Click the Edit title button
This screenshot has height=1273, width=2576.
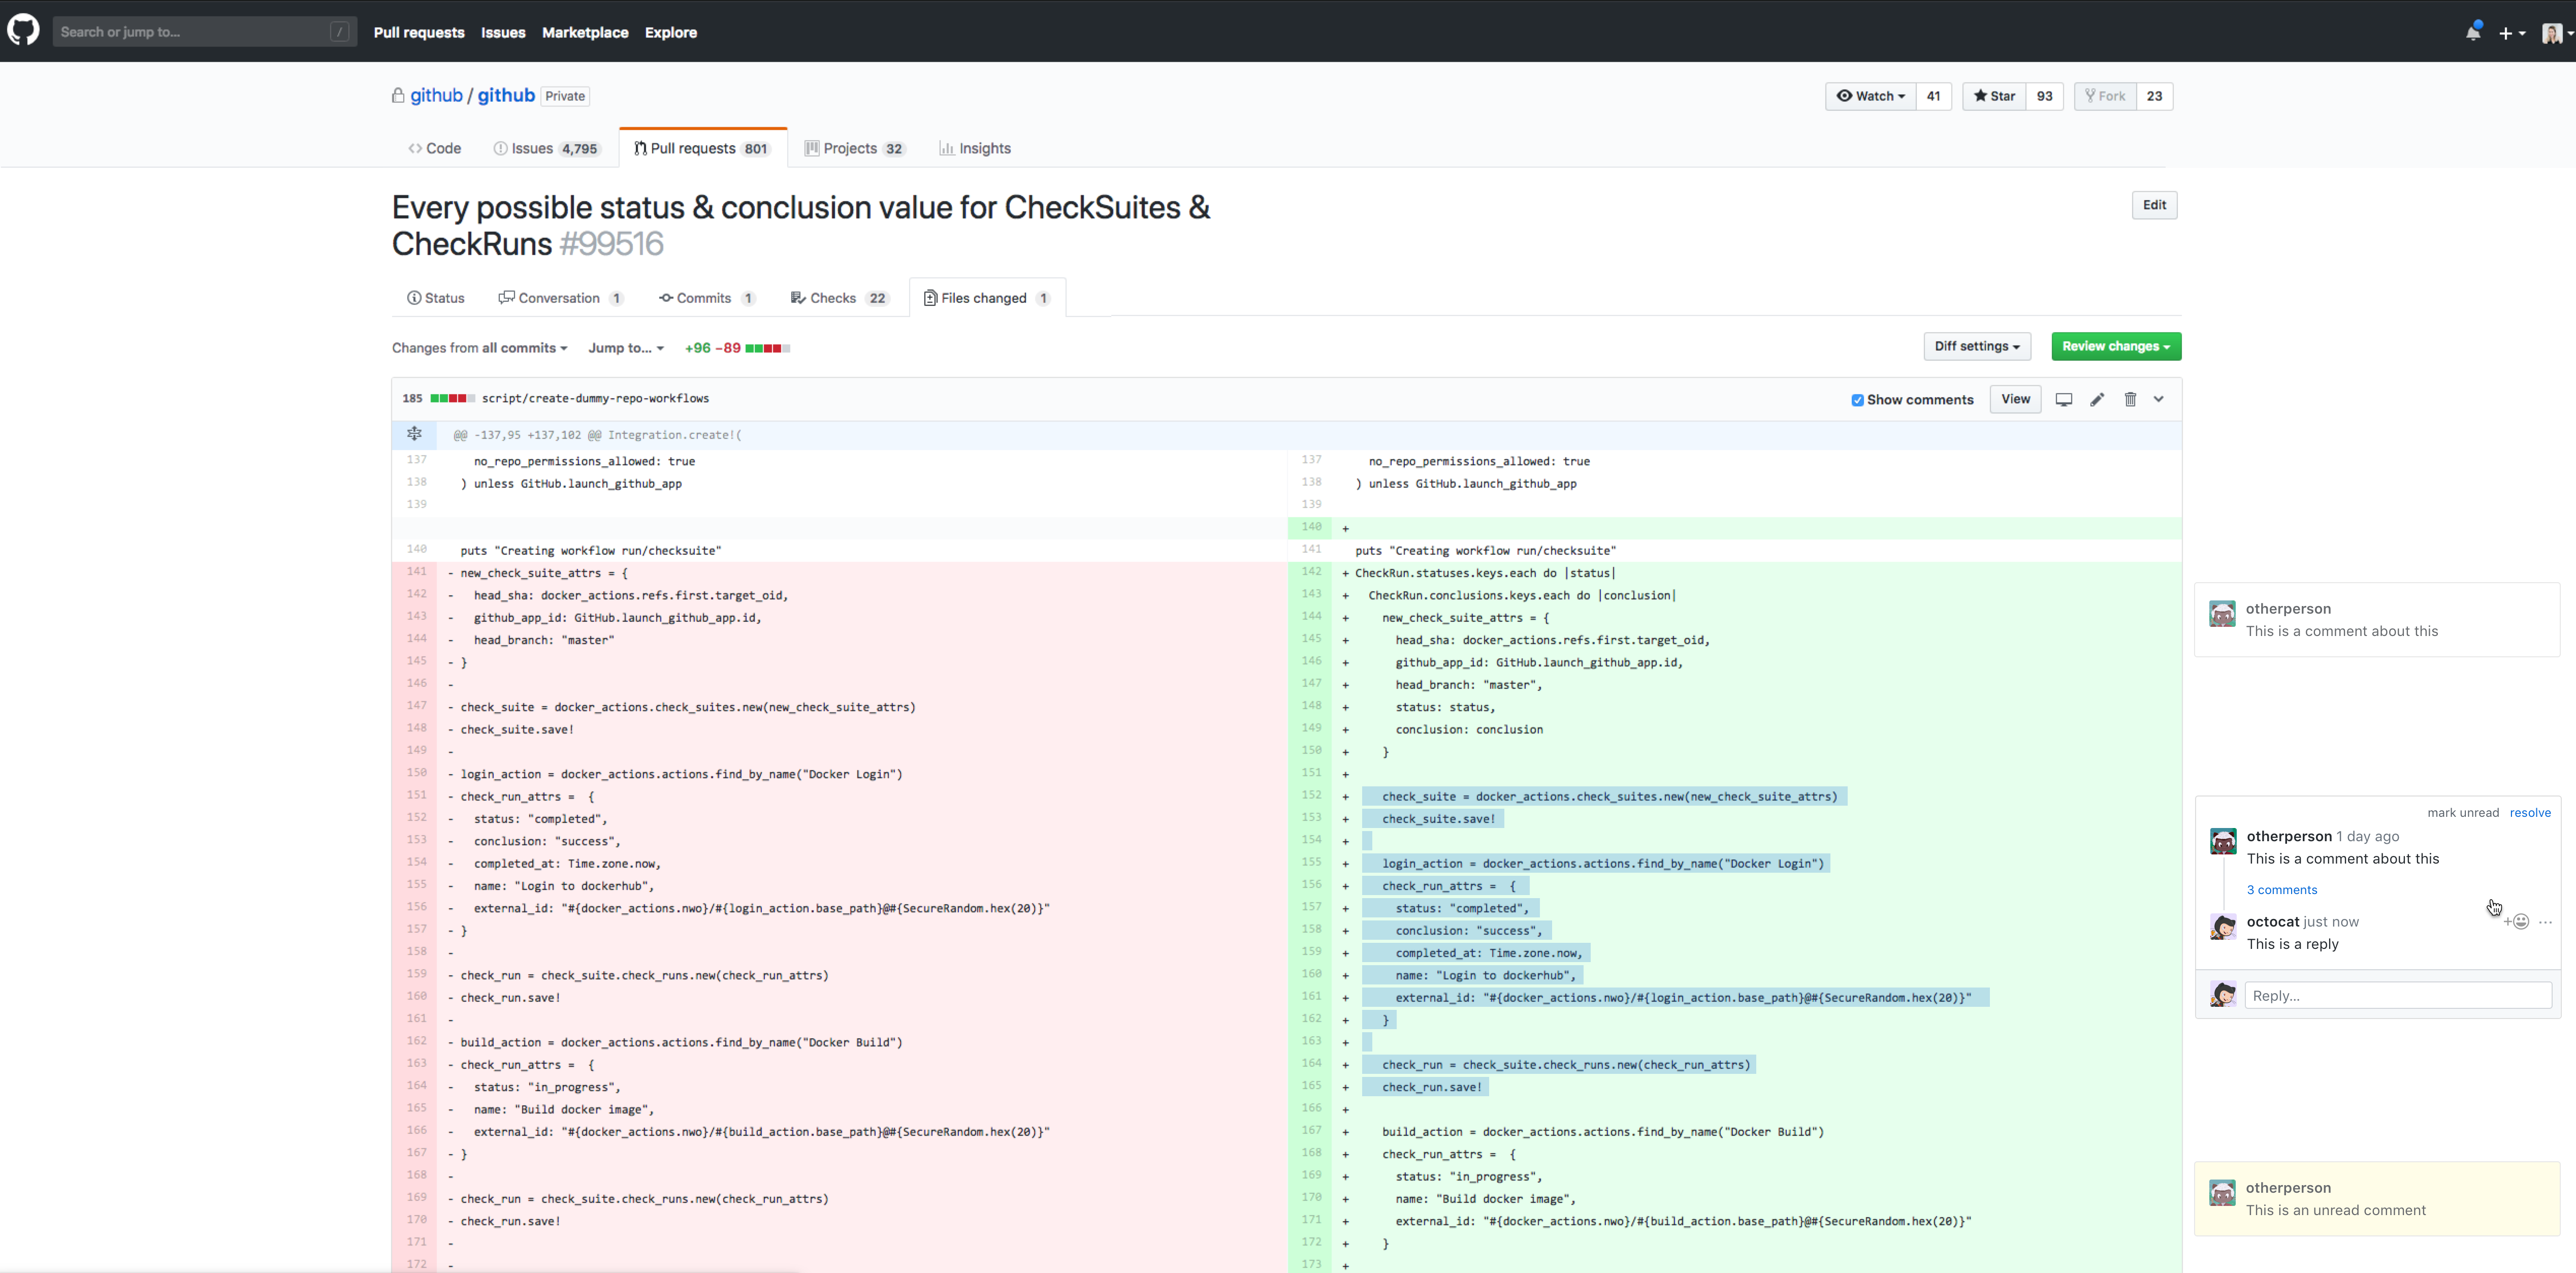[2154, 205]
